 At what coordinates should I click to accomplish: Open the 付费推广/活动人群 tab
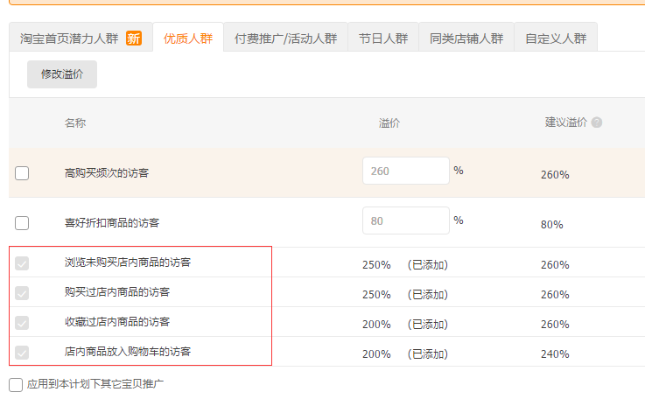click(285, 38)
